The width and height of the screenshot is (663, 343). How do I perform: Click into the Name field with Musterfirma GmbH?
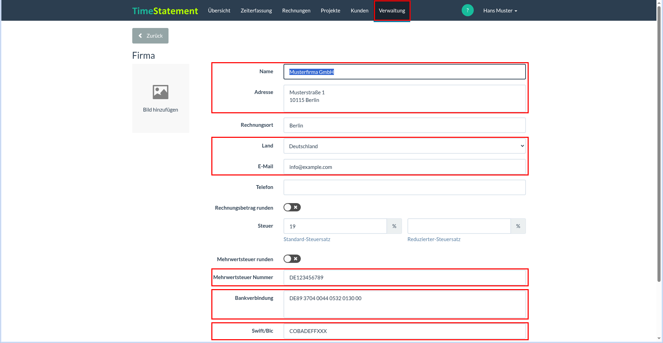[405, 72]
